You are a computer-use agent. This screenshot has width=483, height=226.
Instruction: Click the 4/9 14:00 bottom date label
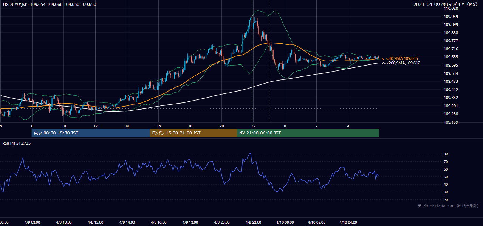pos(127,222)
